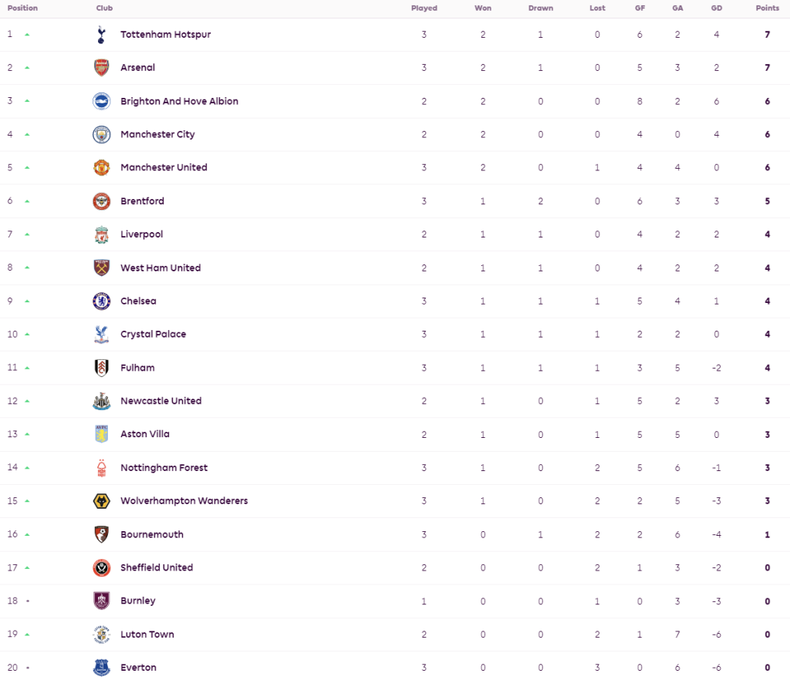Screen dimensions: 790x680
Task: Click the movement indicator beside position 18
Action: point(27,601)
